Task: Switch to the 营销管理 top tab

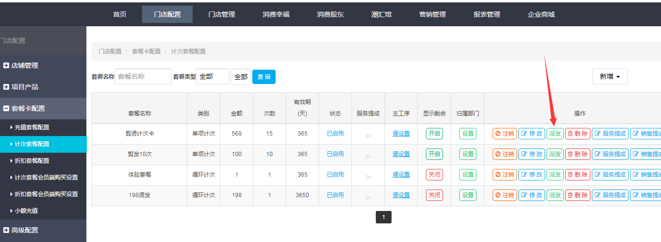Action: click(x=433, y=14)
